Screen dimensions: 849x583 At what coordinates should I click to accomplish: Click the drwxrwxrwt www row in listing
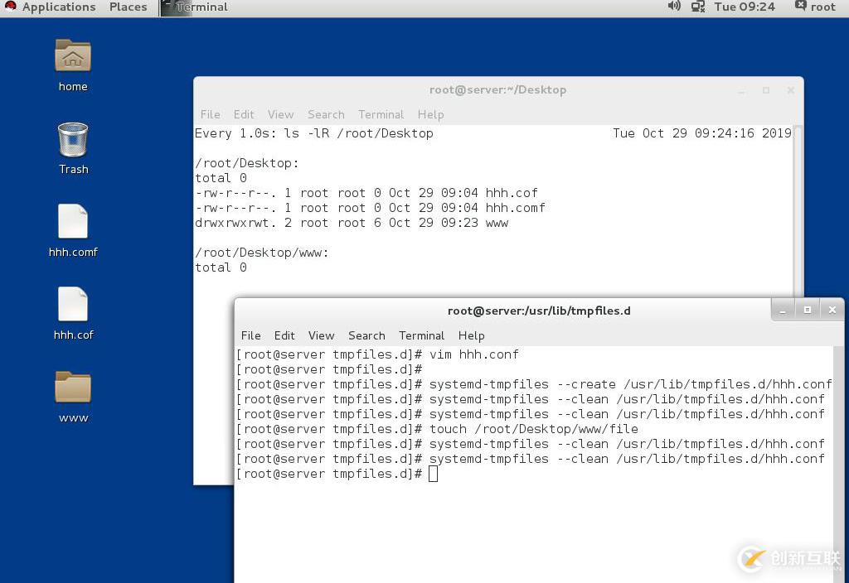click(352, 223)
